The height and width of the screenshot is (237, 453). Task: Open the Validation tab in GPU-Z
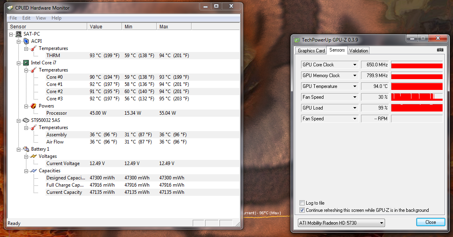[x=358, y=51]
